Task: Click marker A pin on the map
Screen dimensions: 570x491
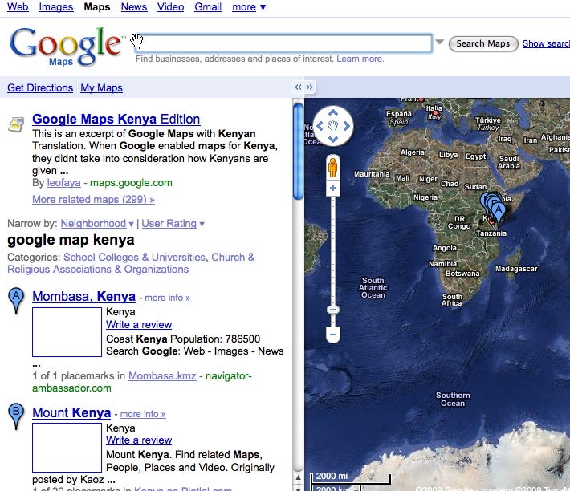Action: pos(499,212)
